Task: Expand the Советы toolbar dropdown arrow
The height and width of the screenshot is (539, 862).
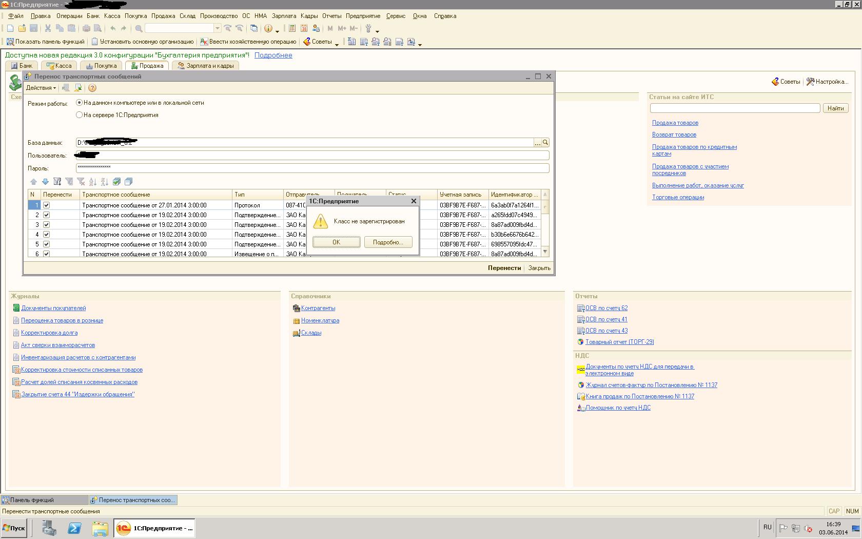Action: coord(337,44)
